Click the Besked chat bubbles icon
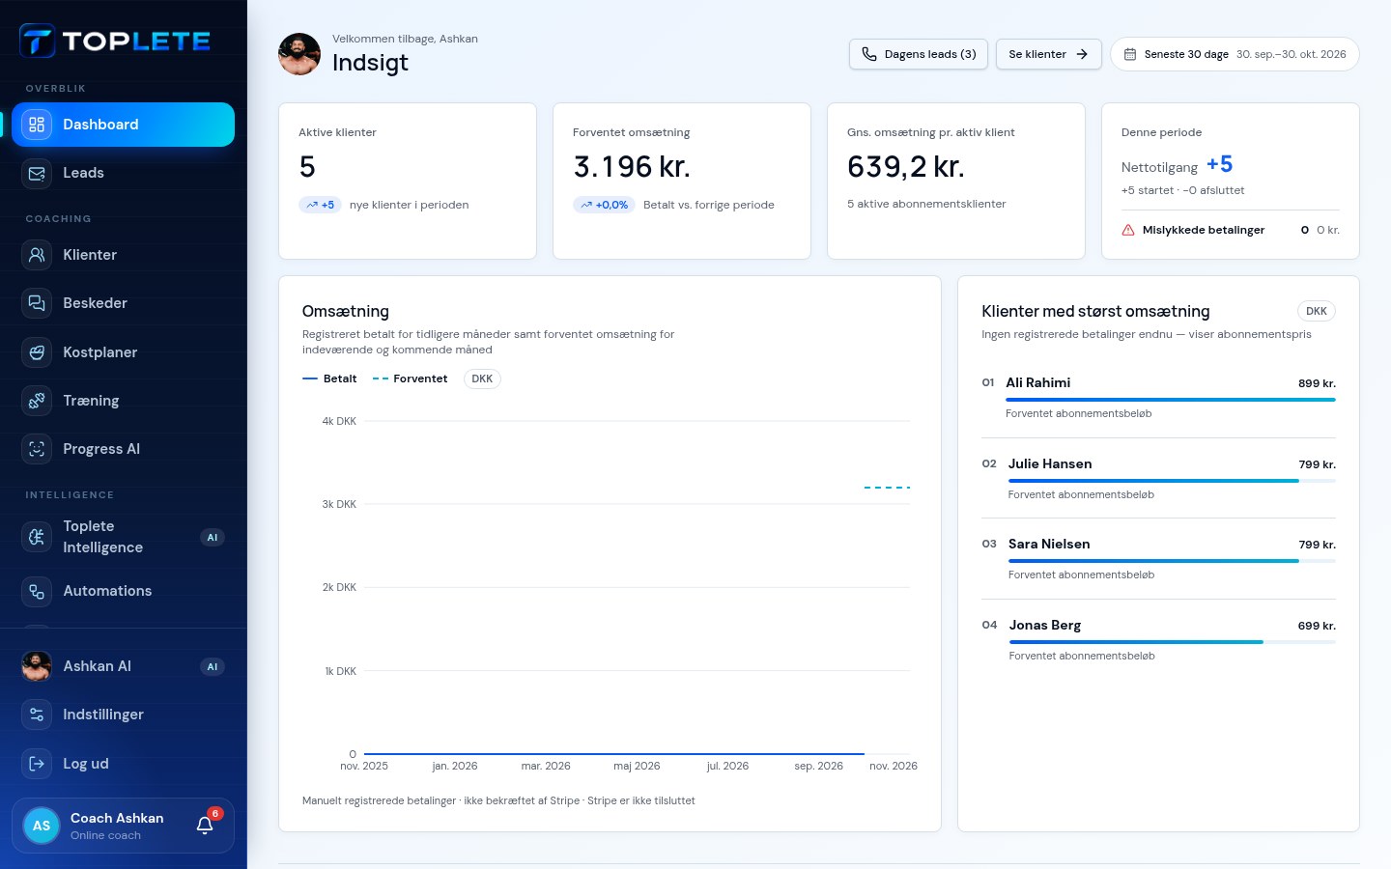The width and height of the screenshot is (1391, 869). (x=37, y=303)
